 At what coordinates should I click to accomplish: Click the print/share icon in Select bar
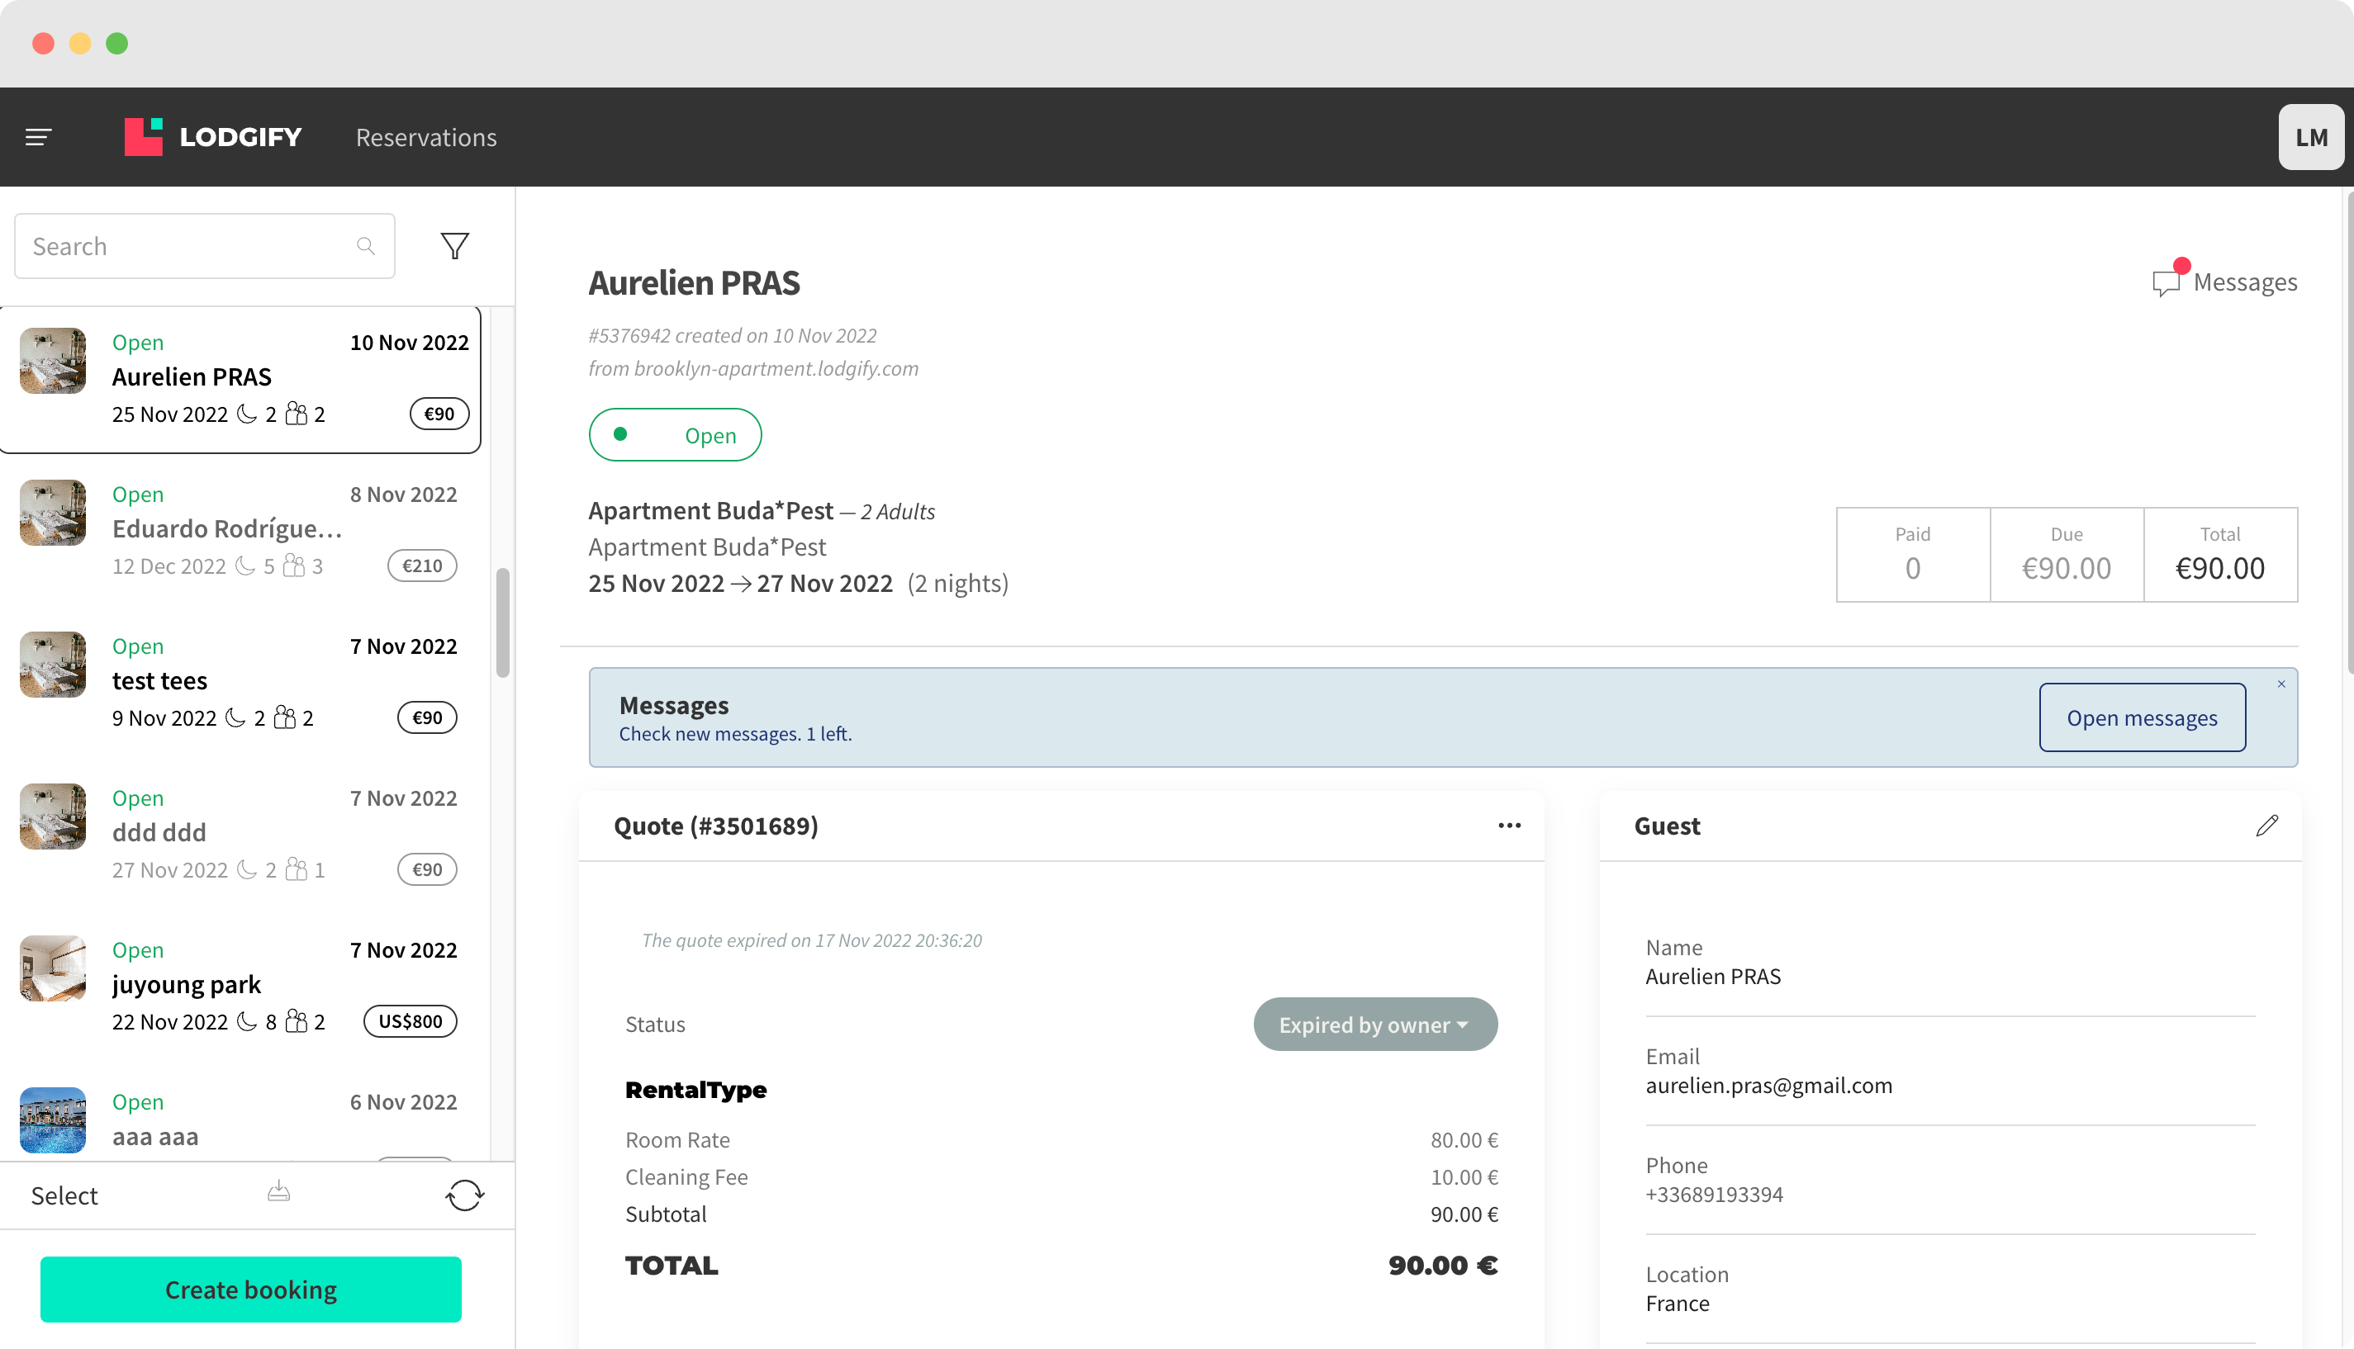tap(278, 1195)
